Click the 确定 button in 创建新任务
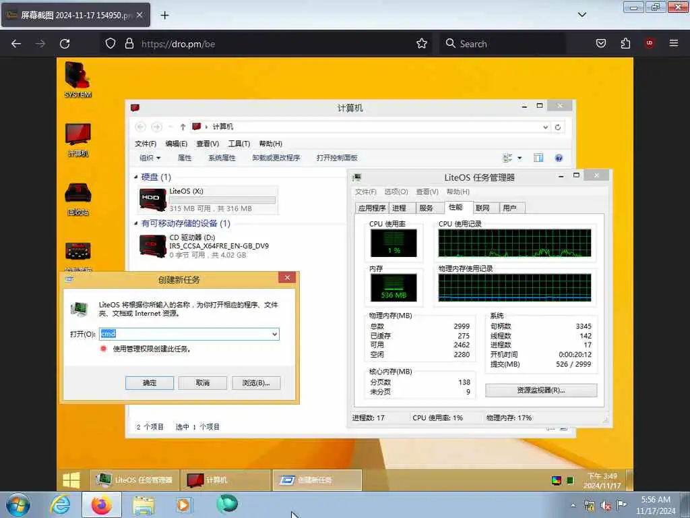Image resolution: width=690 pixels, height=518 pixels. click(150, 383)
